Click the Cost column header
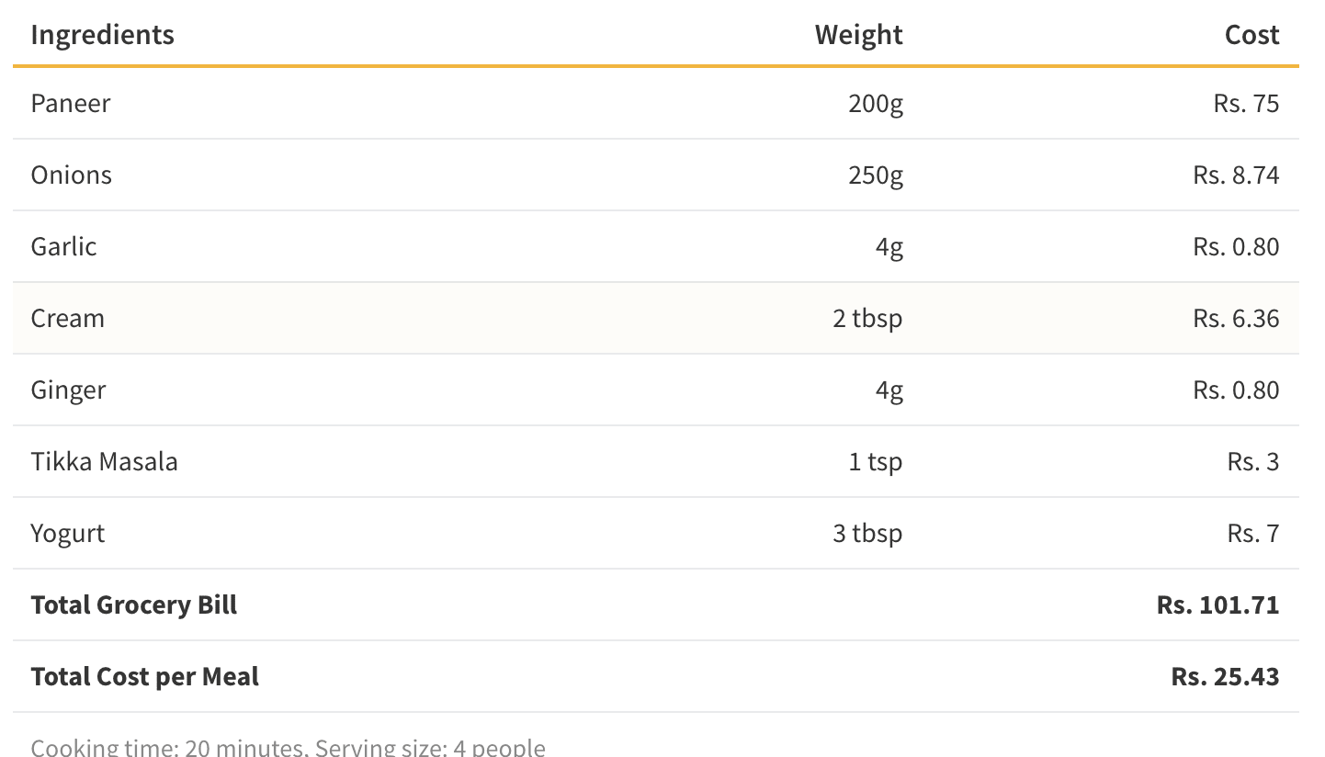 pos(1251,35)
